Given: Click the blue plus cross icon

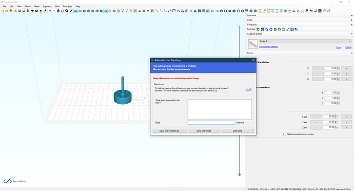Looking at the screenshot, I should click(191, 11).
